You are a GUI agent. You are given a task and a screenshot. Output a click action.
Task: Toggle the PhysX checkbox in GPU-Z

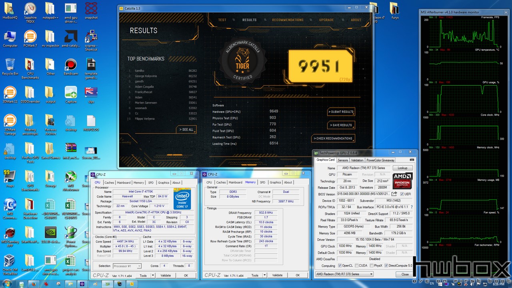tap(372, 266)
